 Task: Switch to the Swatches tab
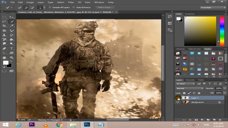[x=190, y=14]
